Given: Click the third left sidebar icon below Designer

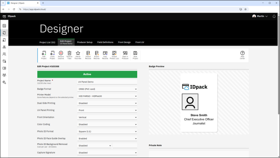Looking at the screenshot, I should click(x=4, y=40).
